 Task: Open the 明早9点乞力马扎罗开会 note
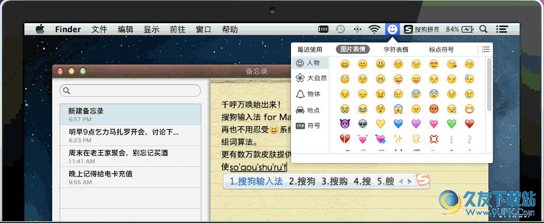pyautogui.click(x=130, y=135)
